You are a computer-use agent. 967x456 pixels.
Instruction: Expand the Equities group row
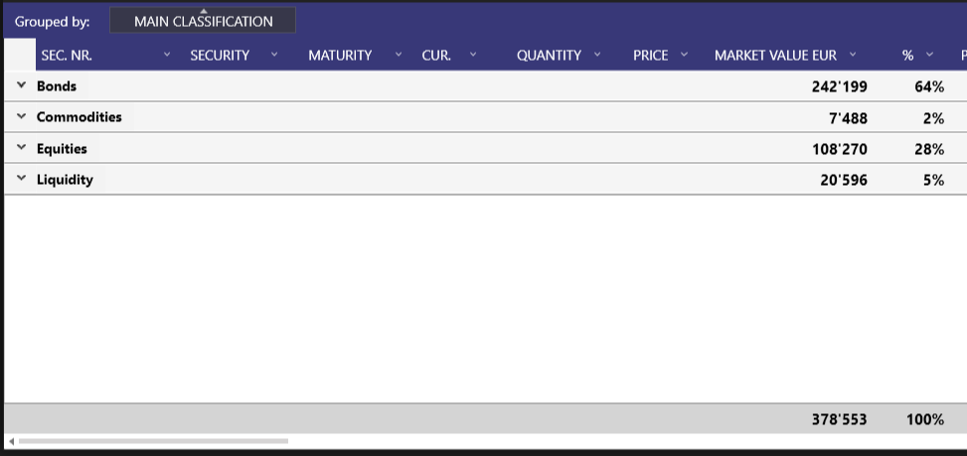pos(22,148)
